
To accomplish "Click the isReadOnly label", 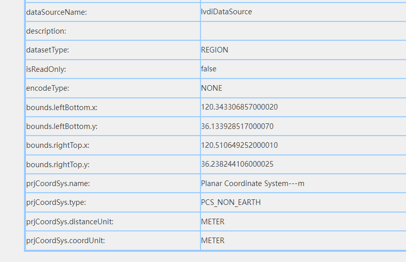I will (x=46, y=69).
